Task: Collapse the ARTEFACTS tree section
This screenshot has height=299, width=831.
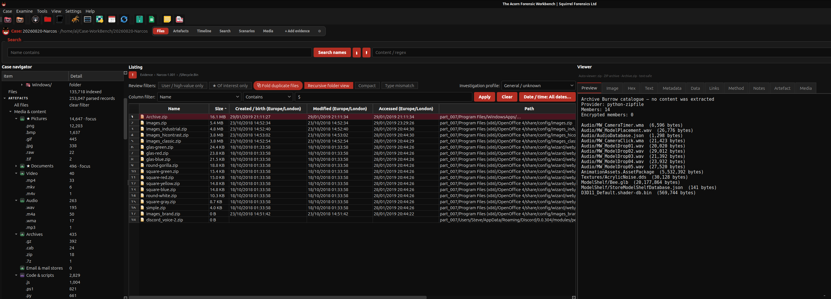Action: pyautogui.click(x=5, y=98)
